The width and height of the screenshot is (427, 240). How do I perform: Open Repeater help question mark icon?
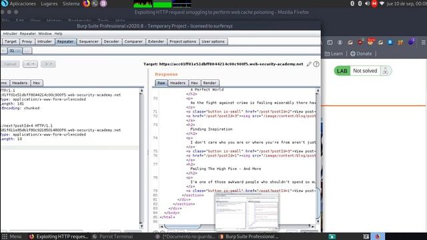pos(316,64)
